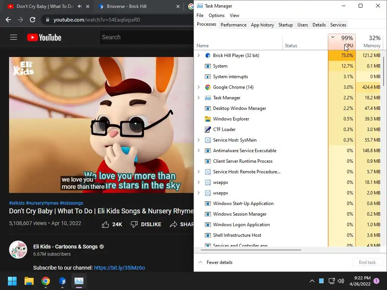Click the YouTube Search field

[147, 37]
